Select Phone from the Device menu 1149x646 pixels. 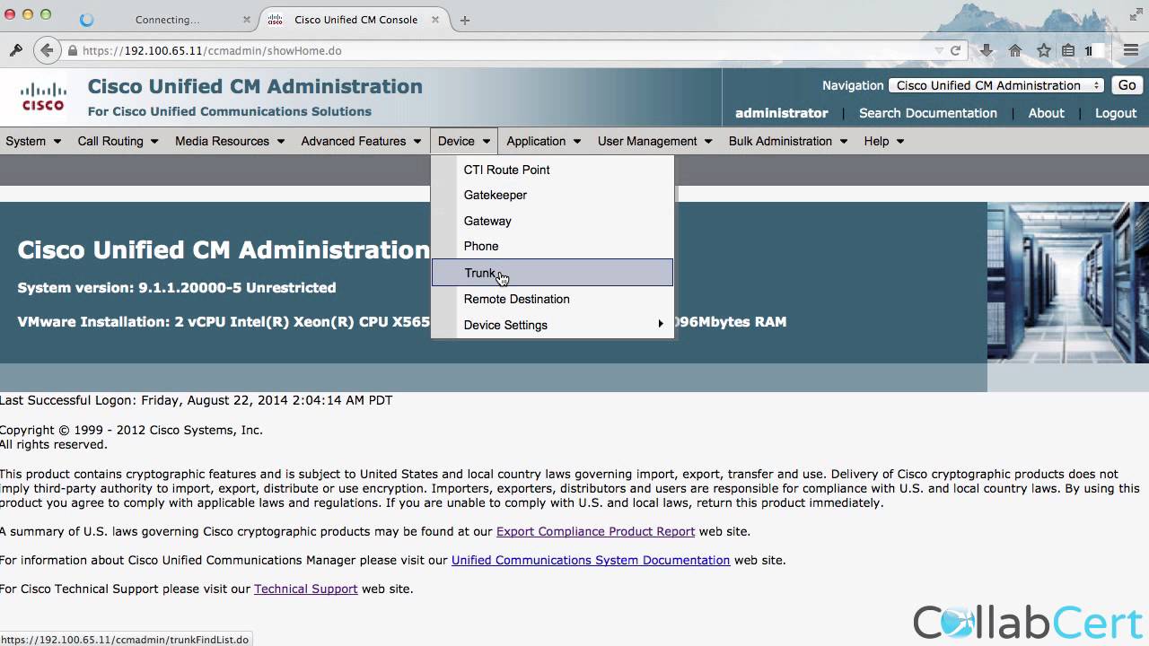pos(552,246)
